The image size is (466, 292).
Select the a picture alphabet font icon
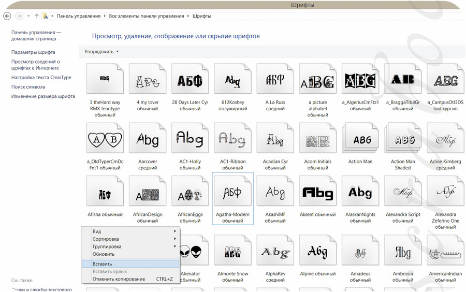point(318,79)
